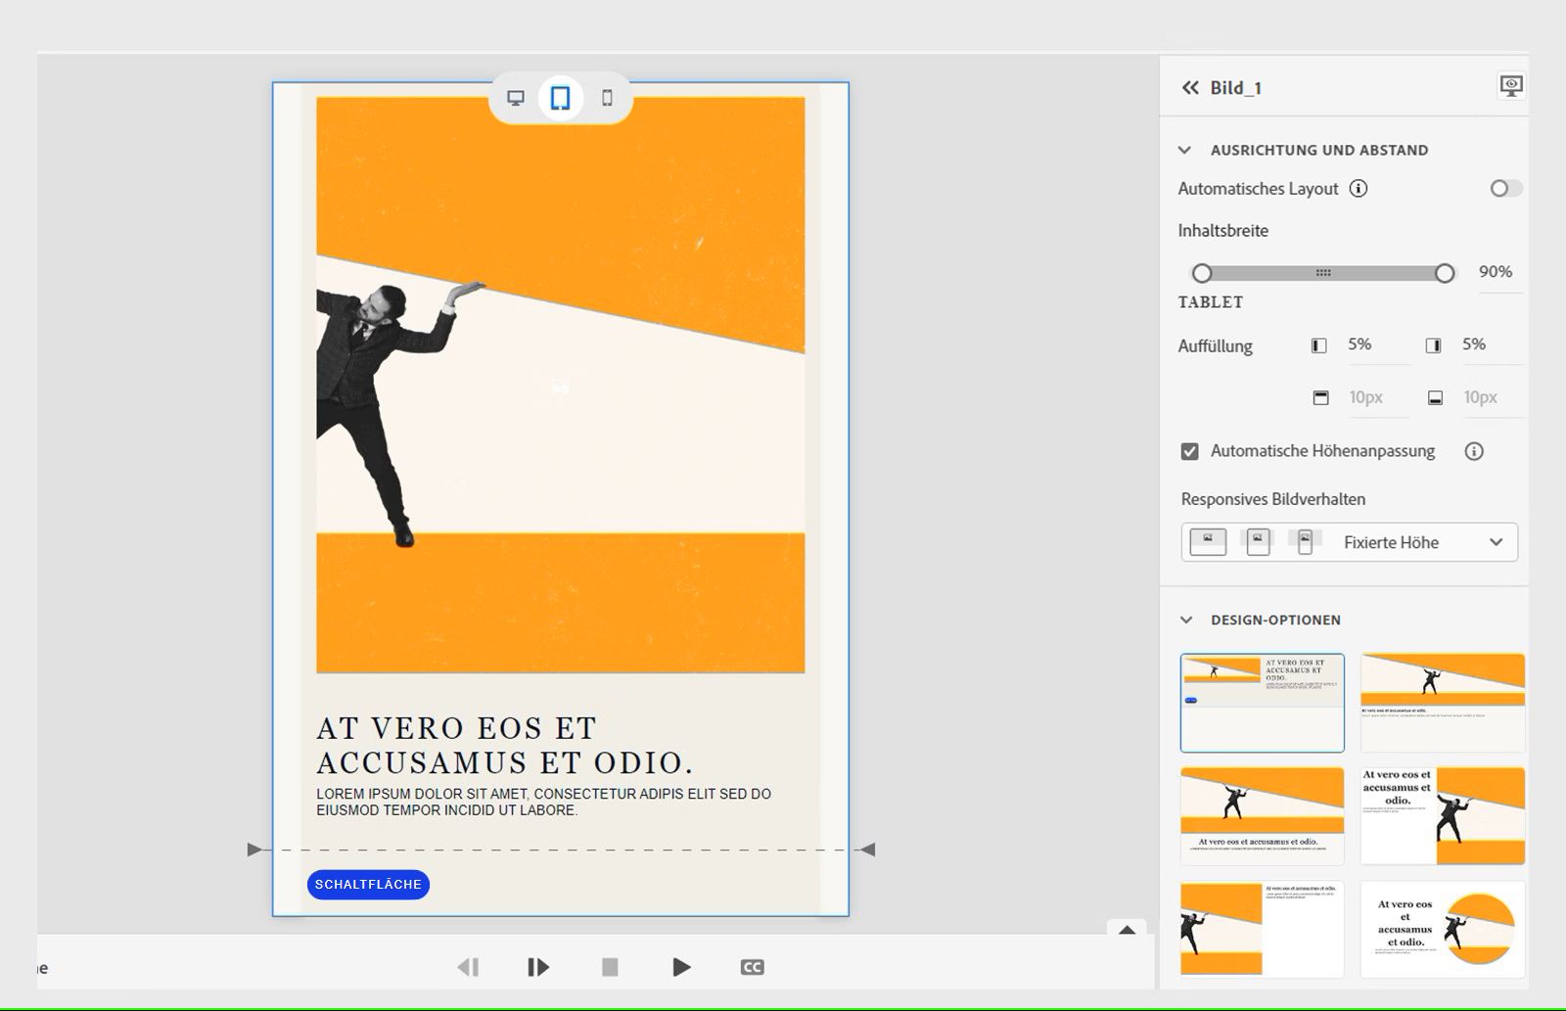Click the left handle of Inhaltsbreite slider
This screenshot has height=1011, width=1566.
point(1202,273)
